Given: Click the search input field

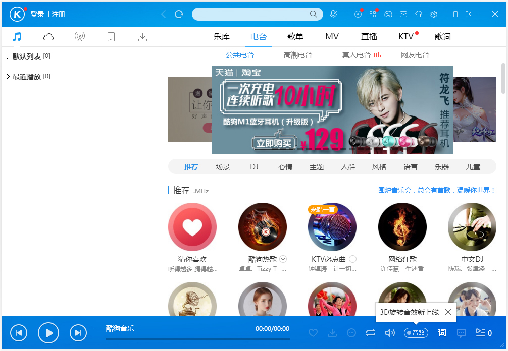Looking at the screenshot, I should point(251,14).
